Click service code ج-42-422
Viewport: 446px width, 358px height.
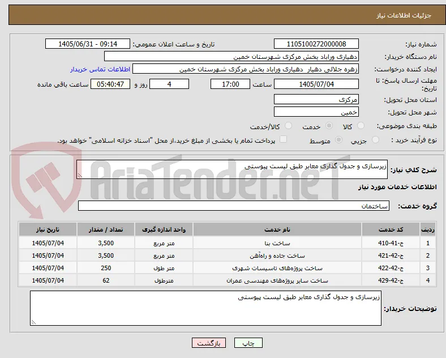tap(391, 268)
